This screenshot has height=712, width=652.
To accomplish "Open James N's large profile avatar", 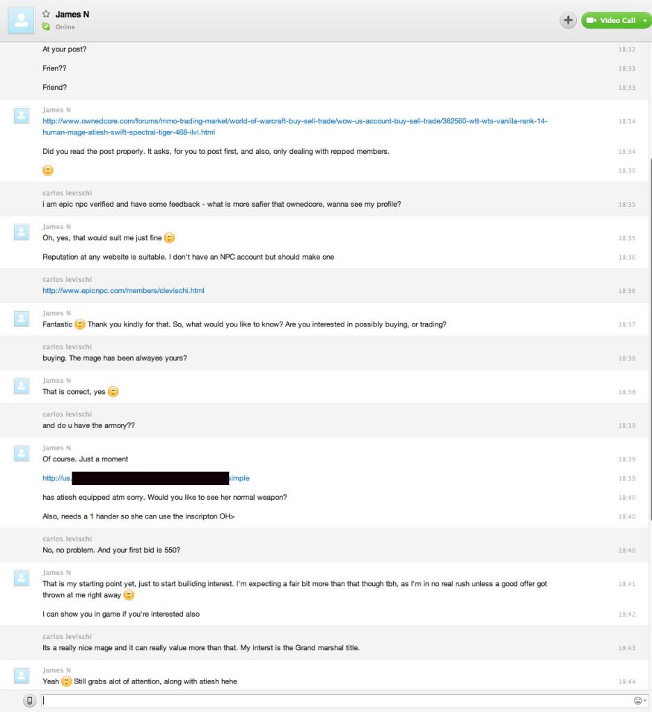I will click(21, 20).
